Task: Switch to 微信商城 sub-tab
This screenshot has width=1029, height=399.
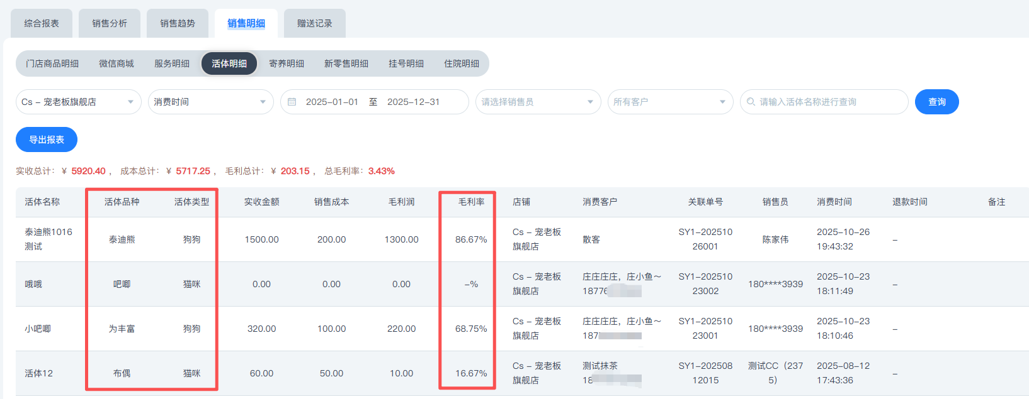Action: click(x=117, y=63)
